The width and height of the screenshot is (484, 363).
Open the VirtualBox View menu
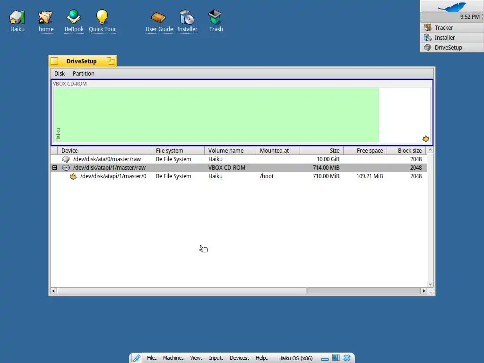(x=196, y=358)
